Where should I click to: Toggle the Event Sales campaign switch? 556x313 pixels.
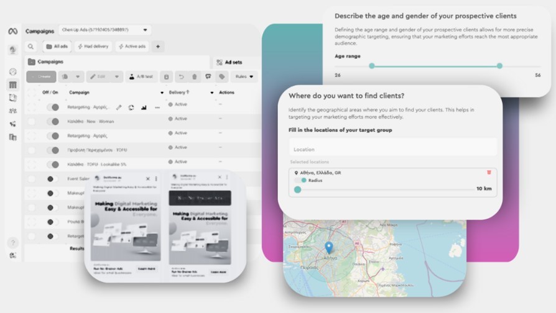tap(53, 179)
